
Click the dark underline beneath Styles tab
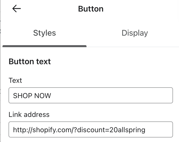pyautogui.click(x=44, y=46)
